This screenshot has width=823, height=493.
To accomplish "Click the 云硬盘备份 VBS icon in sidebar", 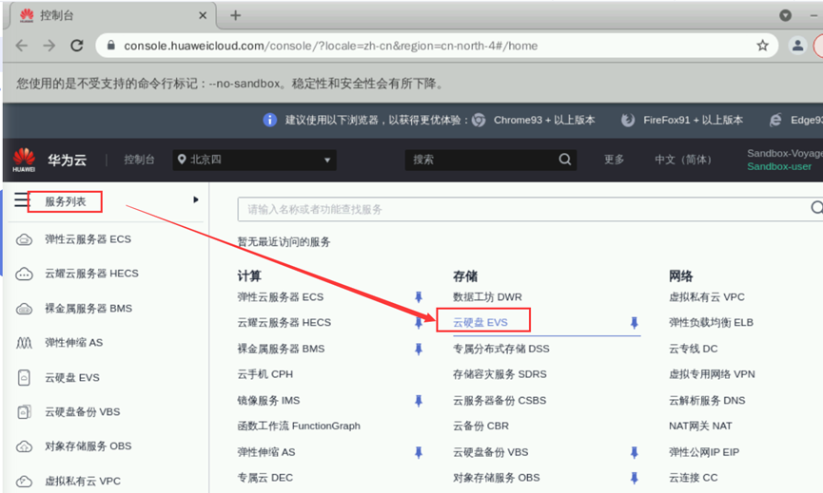I will tap(24, 412).
